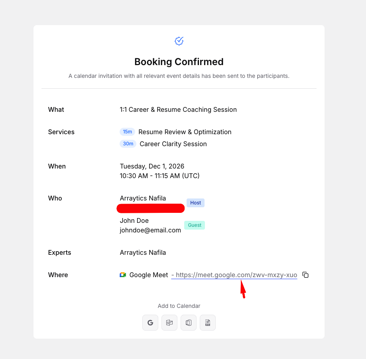
Task: Add booking to Outlook calendar
Action: (169, 323)
